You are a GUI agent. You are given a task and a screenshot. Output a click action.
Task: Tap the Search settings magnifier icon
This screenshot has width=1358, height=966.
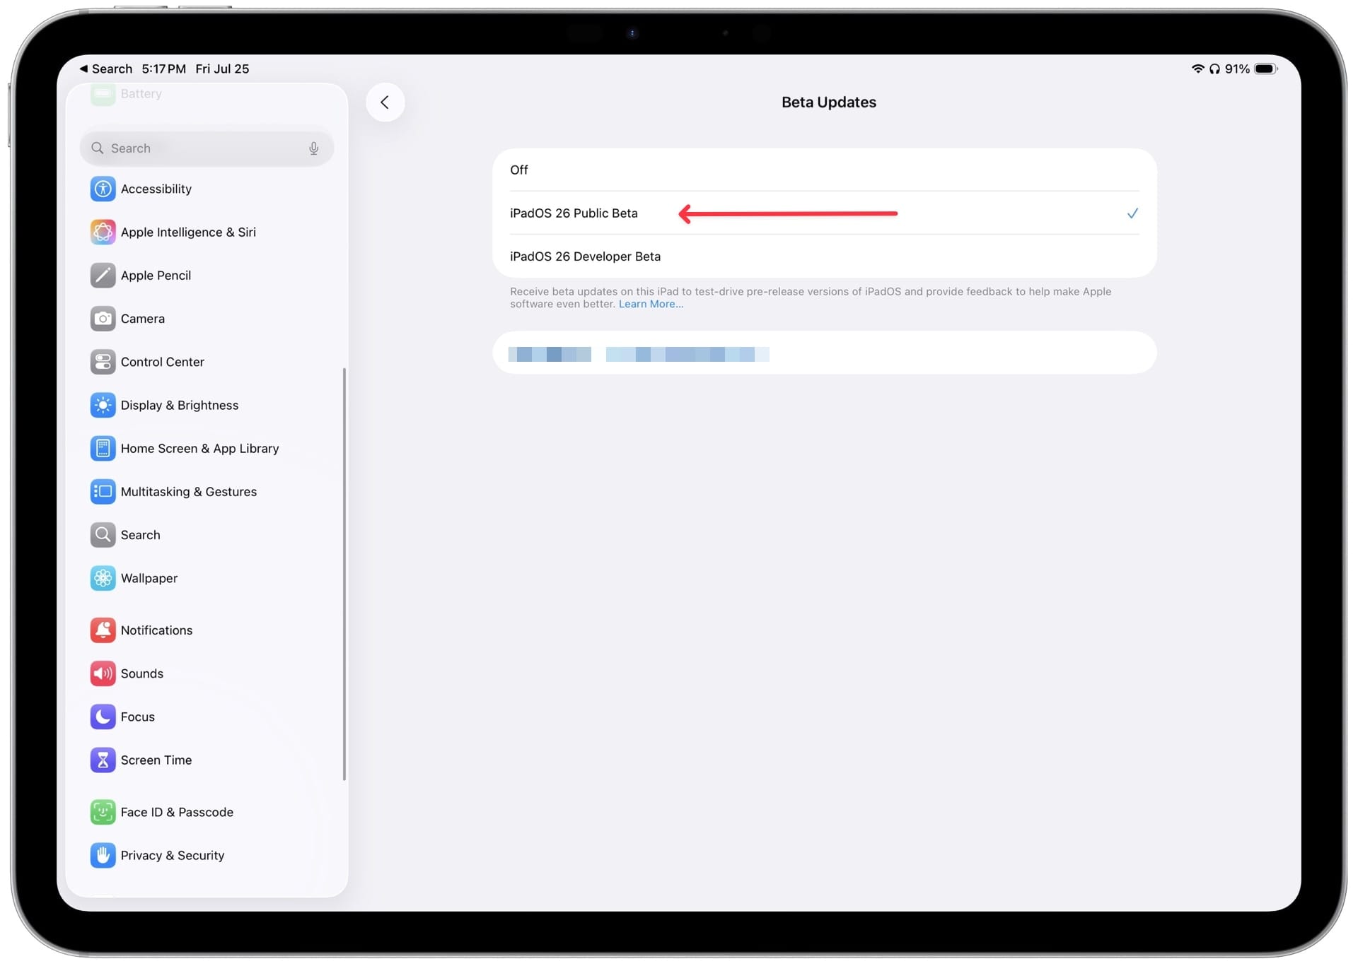pyautogui.click(x=103, y=535)
